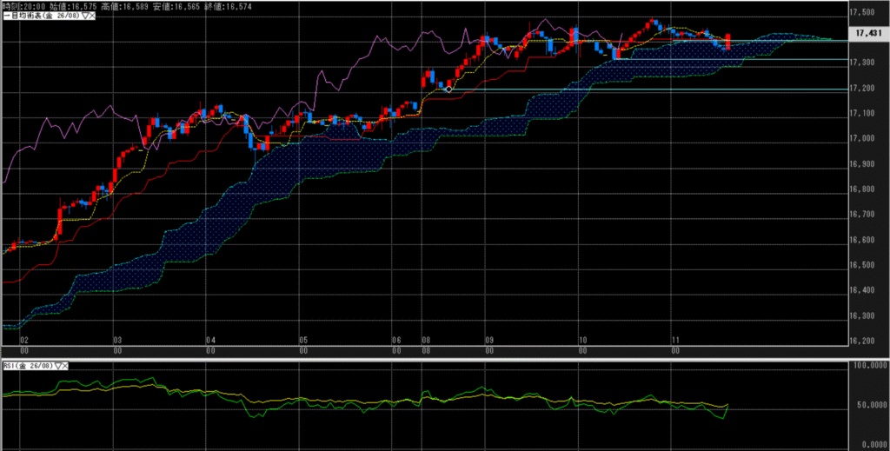890x451 pixels.
Task: Click the 05 date label on time axis
Action: (x=303, y=341)
